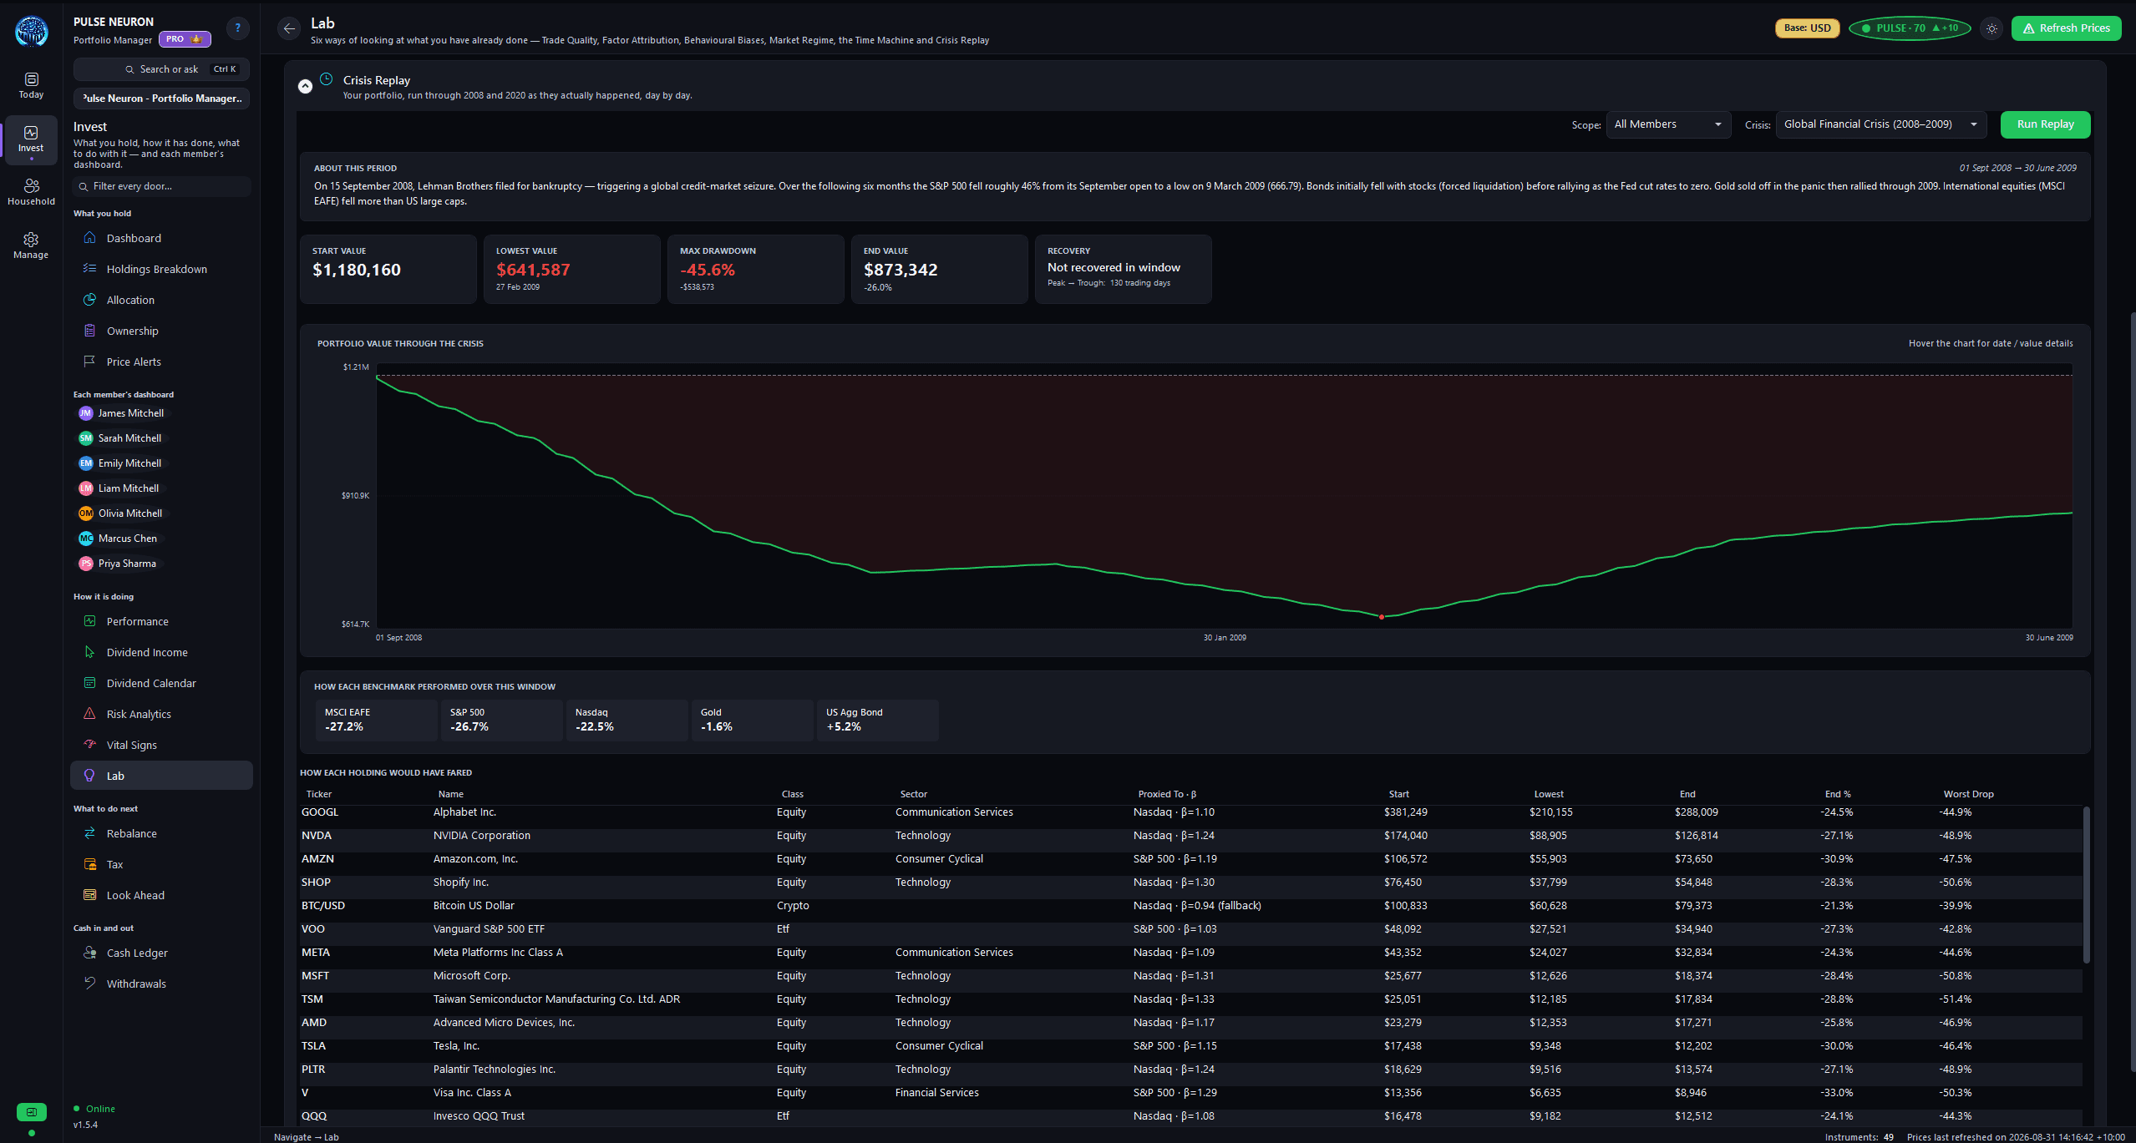
Task: Open Ownership page
Action: [x=161, y=331]
